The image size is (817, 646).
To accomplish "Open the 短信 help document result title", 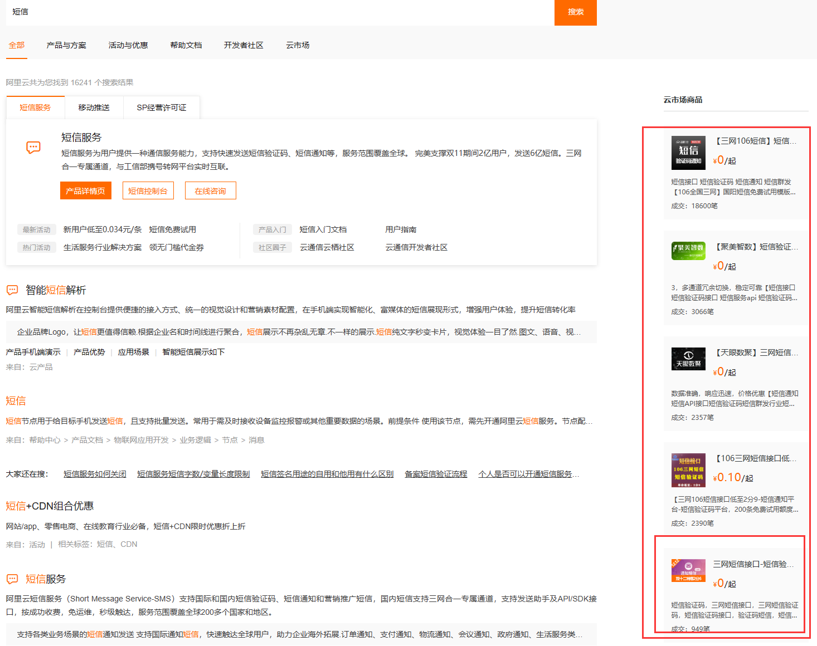I will [16, 401].
